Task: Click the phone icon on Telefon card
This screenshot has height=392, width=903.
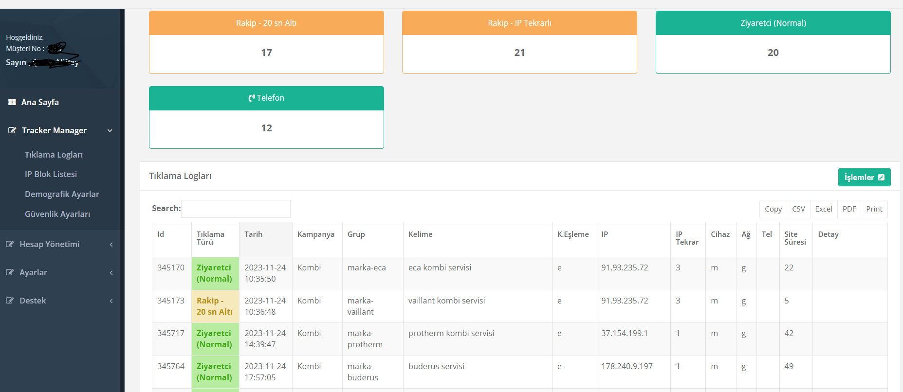Action: coord(252,98)
